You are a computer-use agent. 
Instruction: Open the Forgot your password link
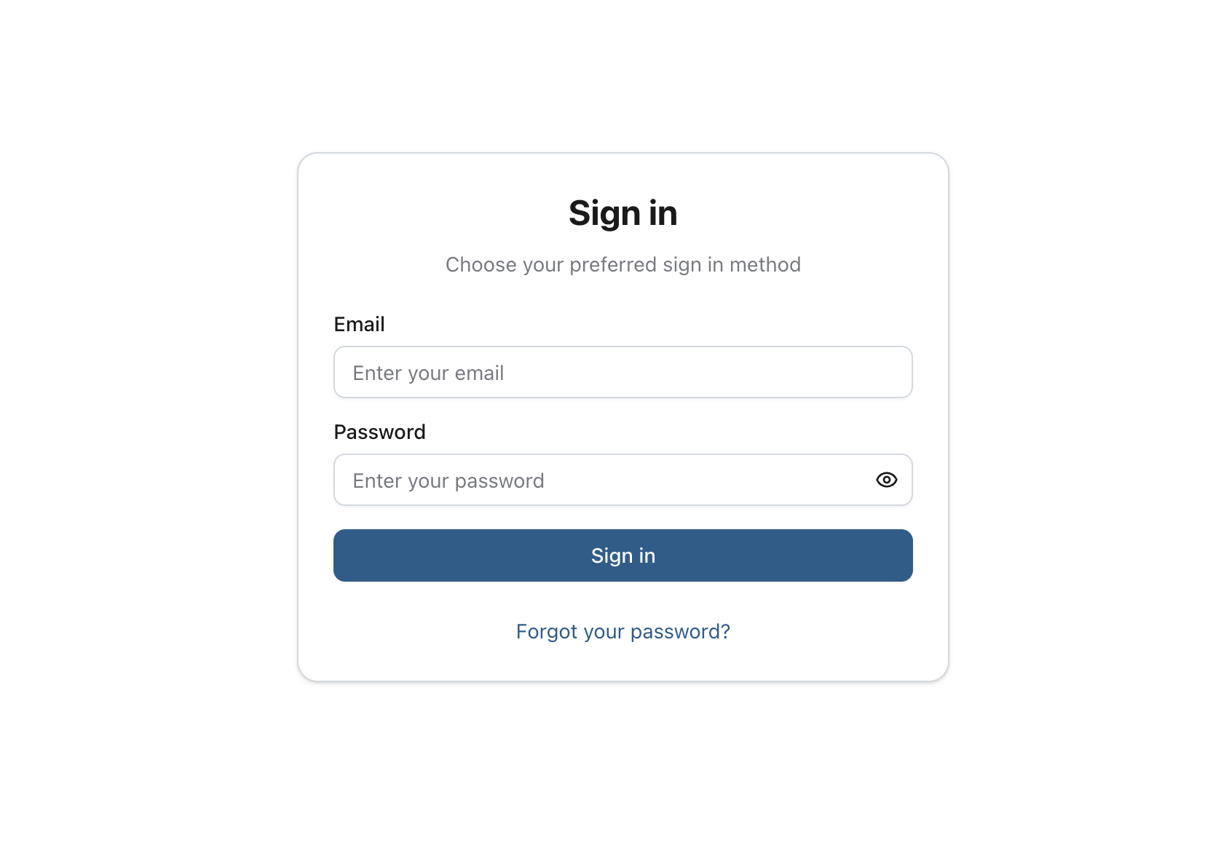623,631
